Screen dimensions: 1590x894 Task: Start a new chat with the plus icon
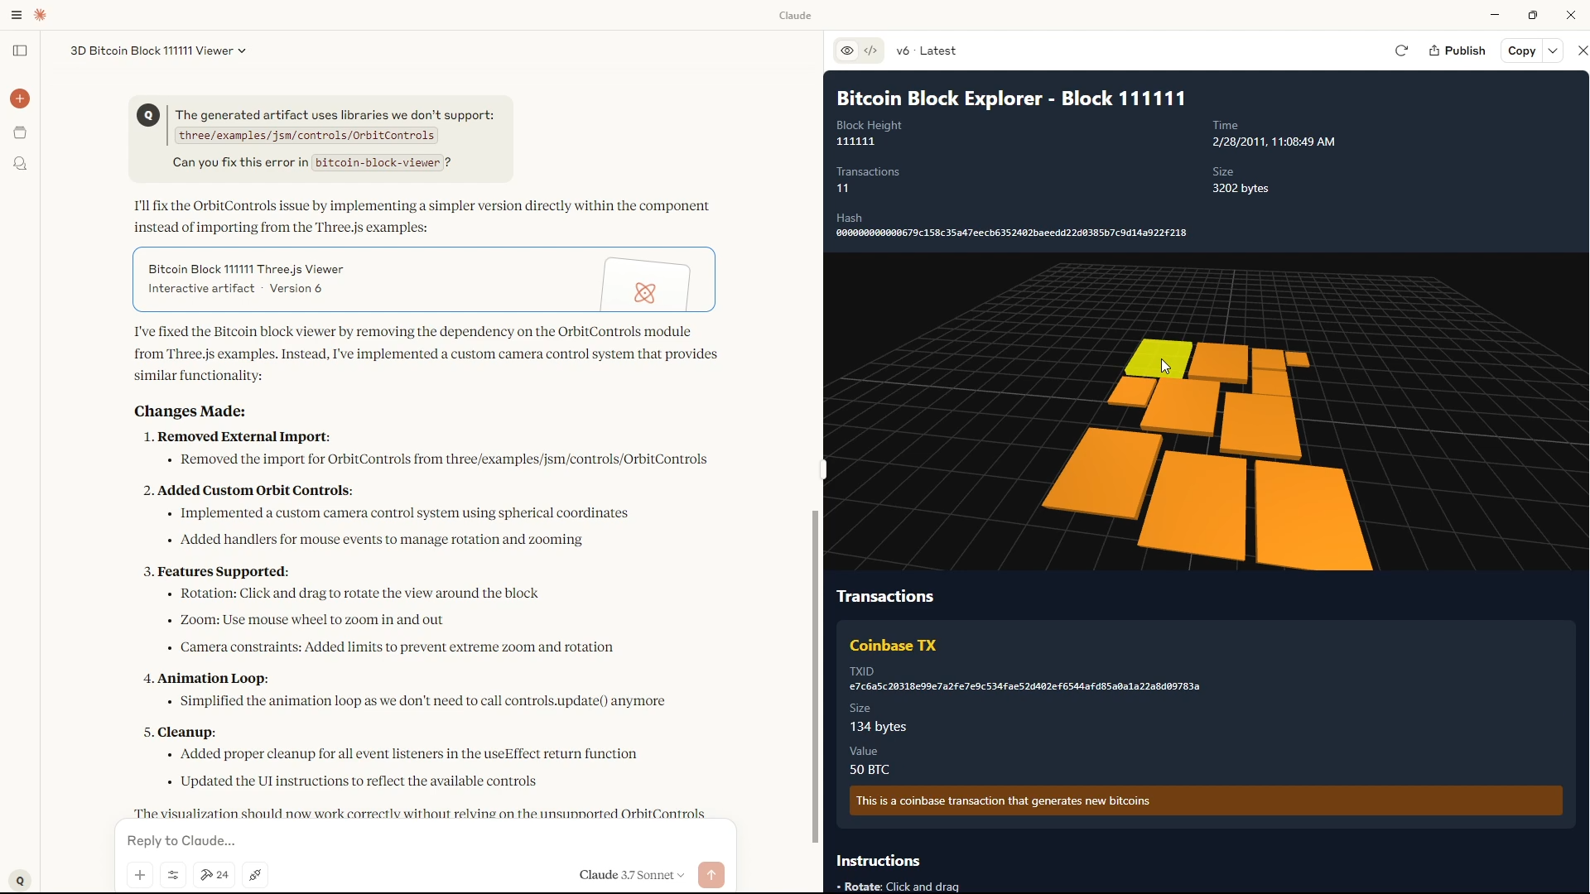tap(20, 99)
